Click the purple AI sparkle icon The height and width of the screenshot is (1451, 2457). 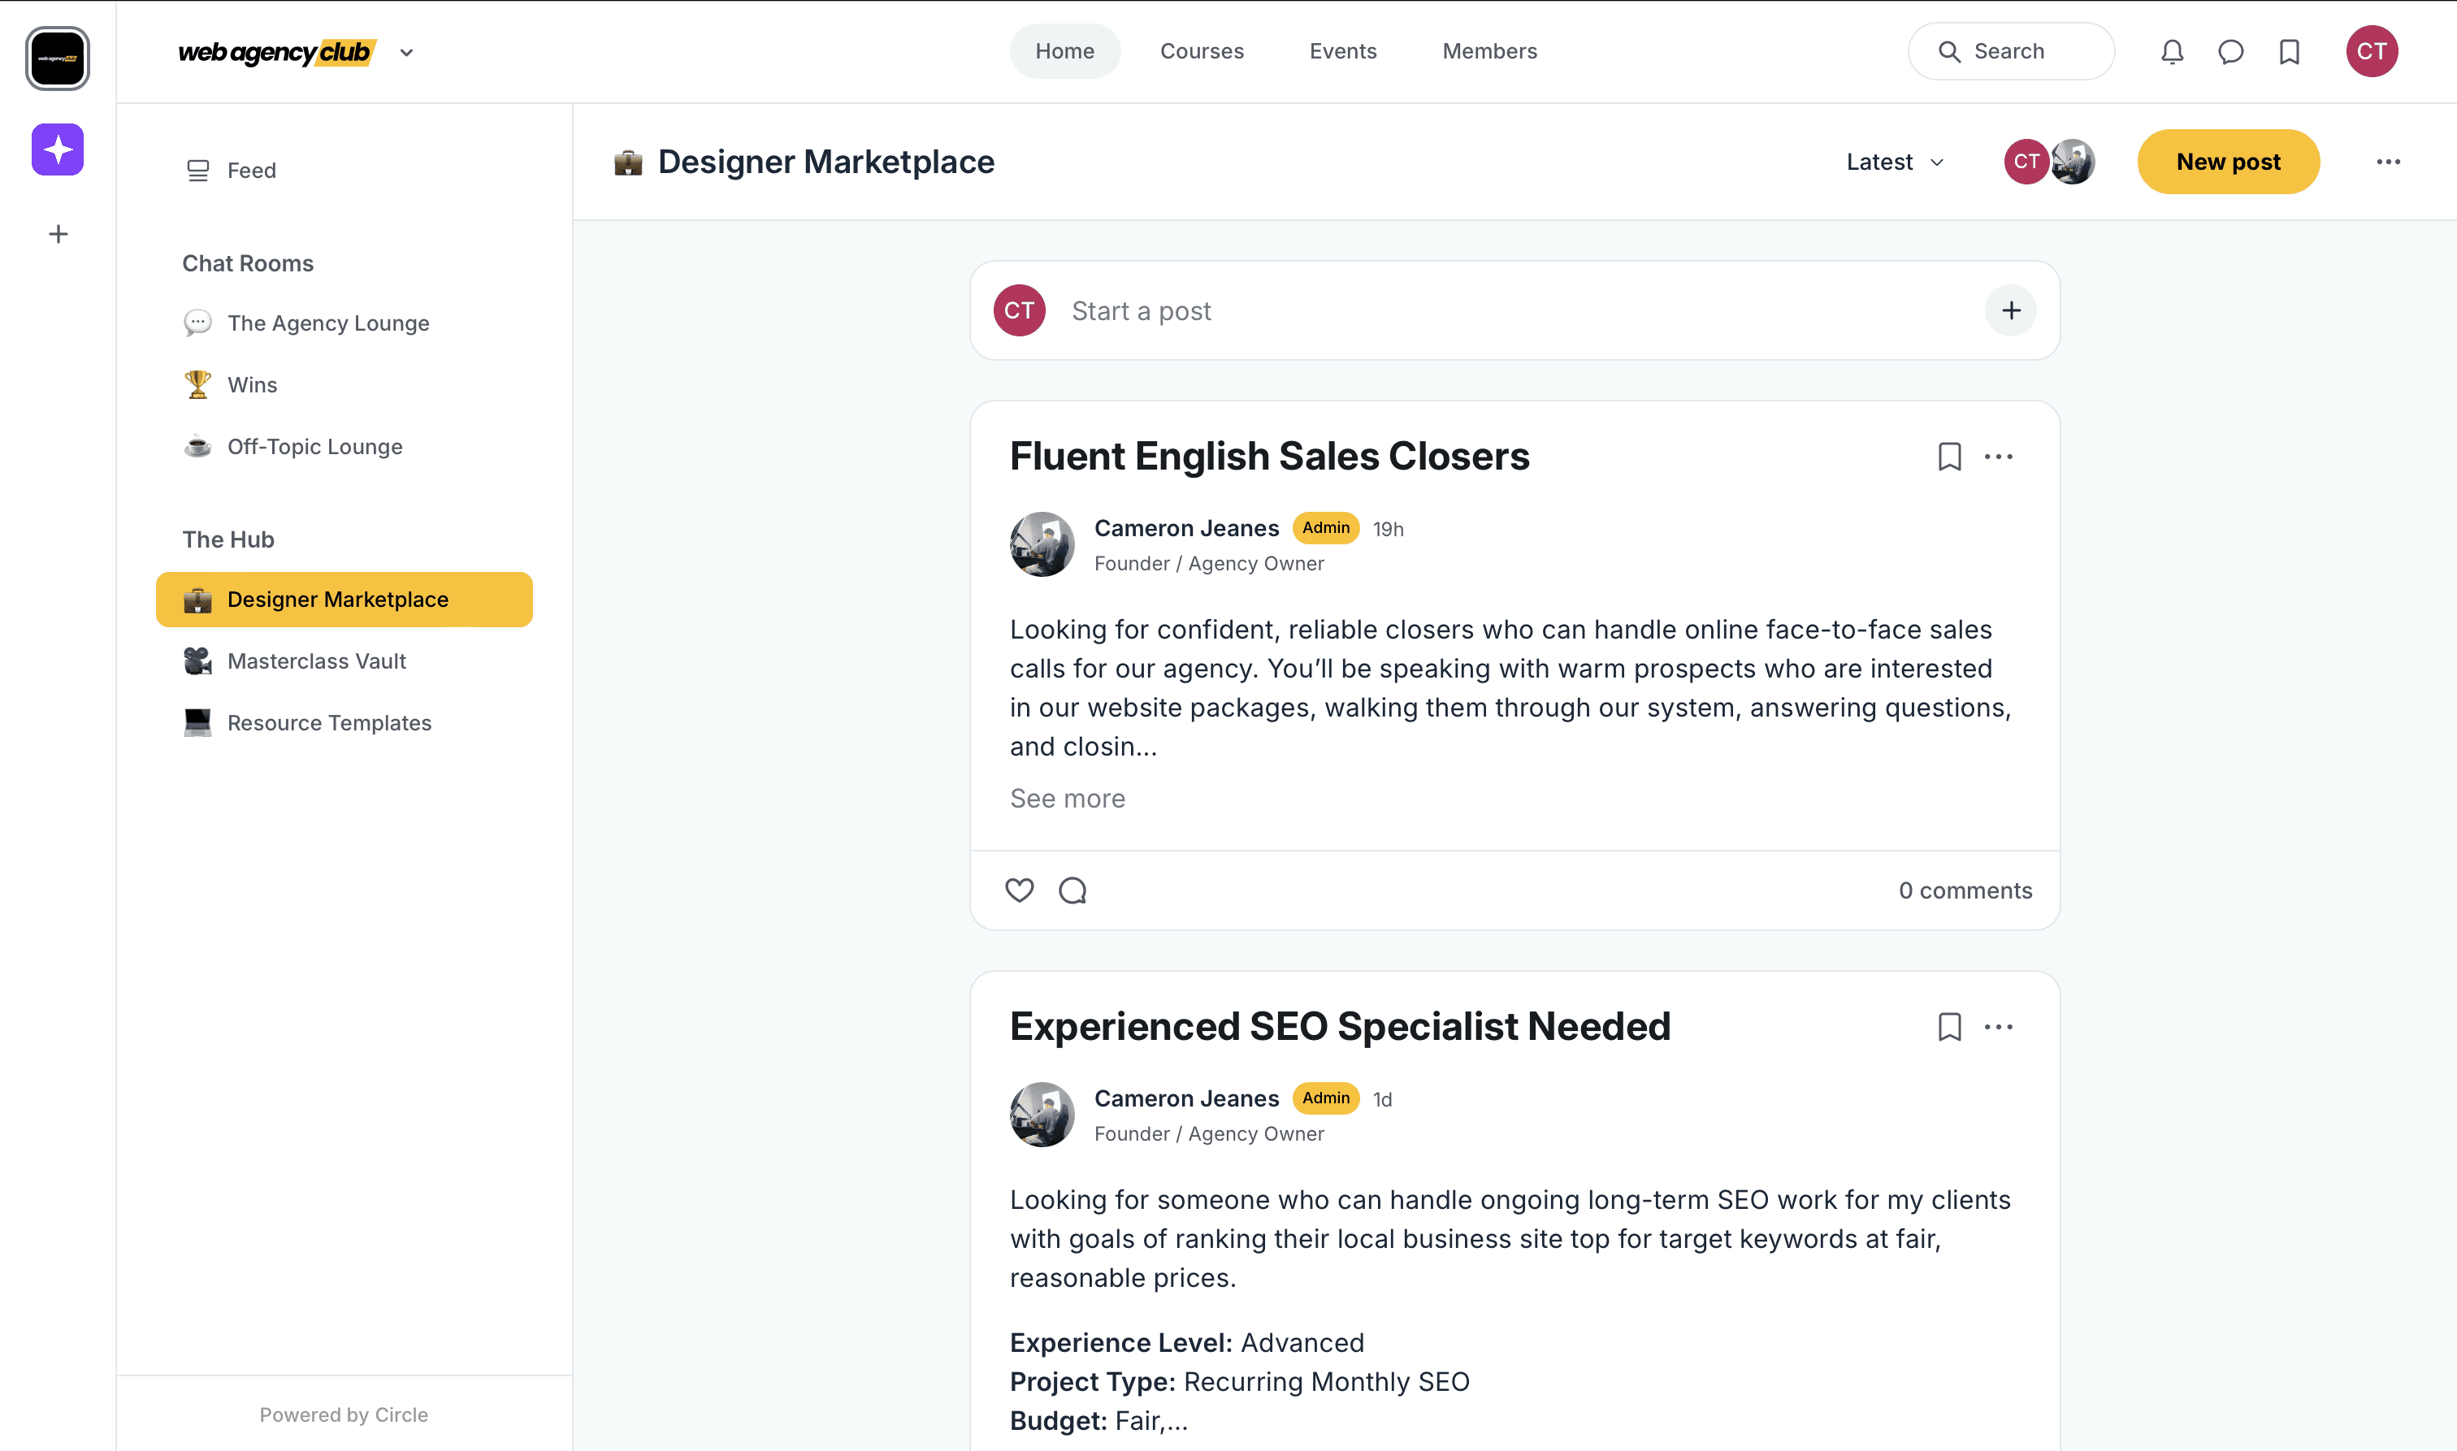58,149
